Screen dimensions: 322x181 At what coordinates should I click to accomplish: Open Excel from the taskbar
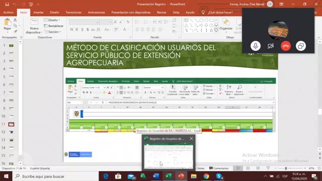[x=169, y=176]
